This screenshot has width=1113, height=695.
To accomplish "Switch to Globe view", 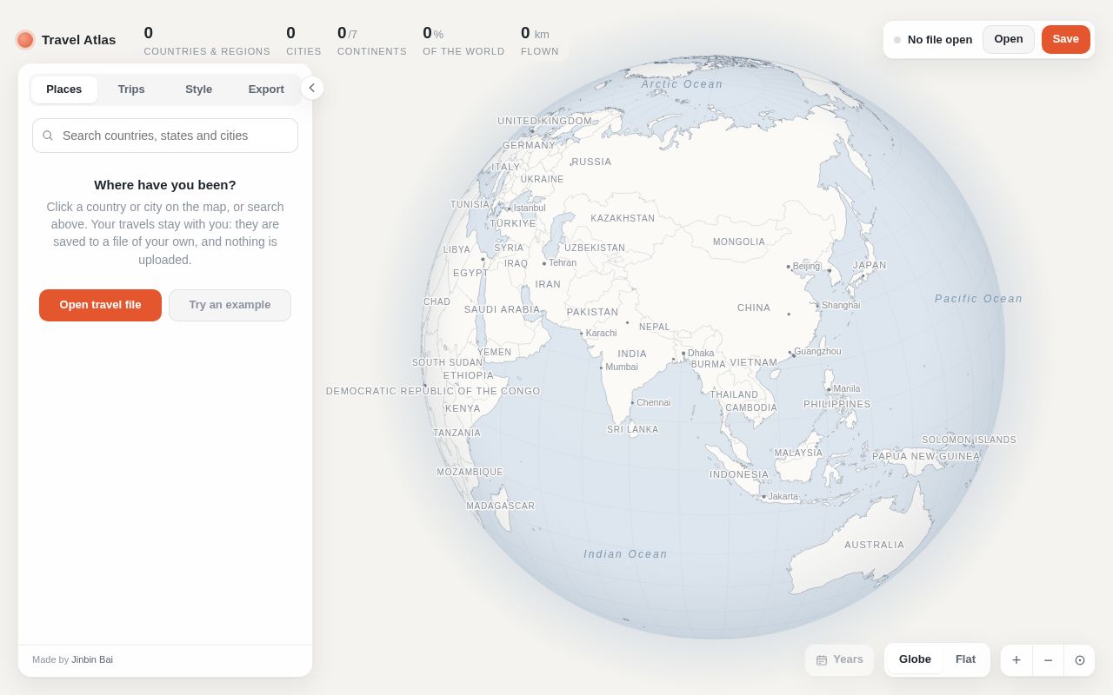I will tap(915, 659).
